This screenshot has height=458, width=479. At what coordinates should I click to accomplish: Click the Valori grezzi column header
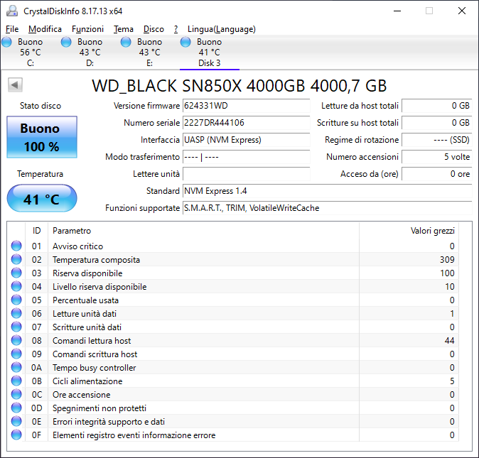(x=409, y=231)
